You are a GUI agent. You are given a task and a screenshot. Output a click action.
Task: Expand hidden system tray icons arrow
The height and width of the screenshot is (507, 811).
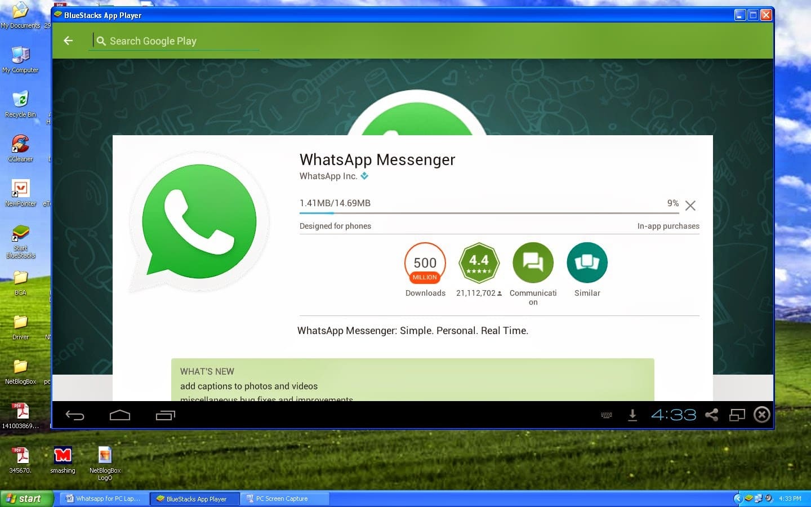[x=738, y=499]
